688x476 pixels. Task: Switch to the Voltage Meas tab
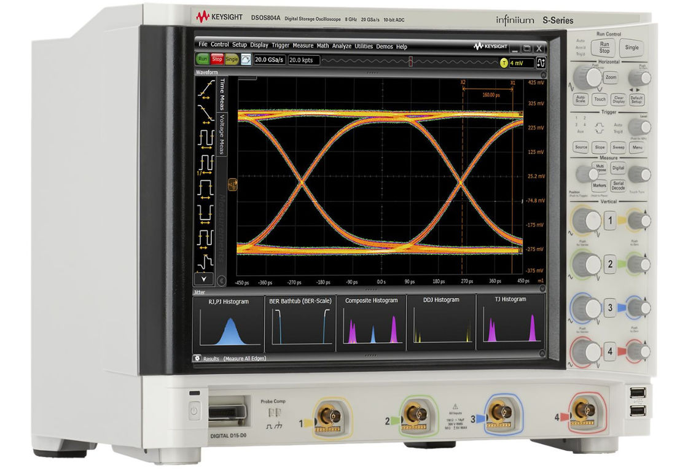click(x=222, y=133)
